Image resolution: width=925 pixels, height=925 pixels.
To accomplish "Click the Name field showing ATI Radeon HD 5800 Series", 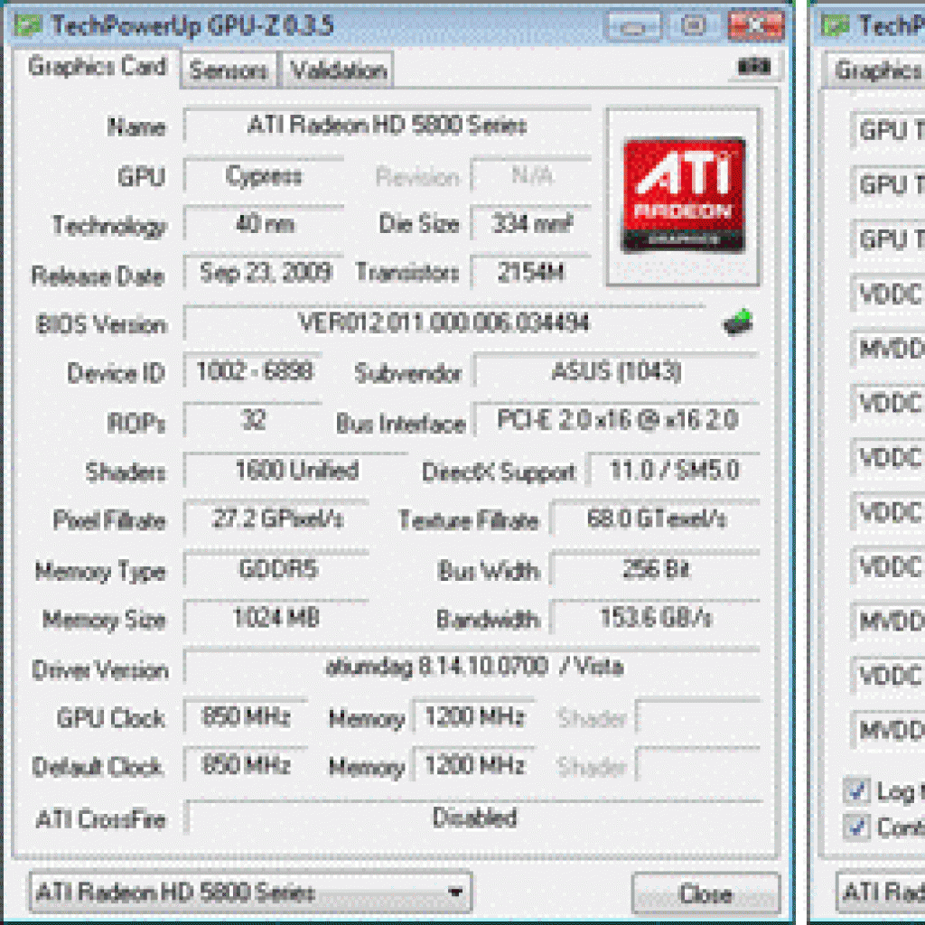I will 387,125.
